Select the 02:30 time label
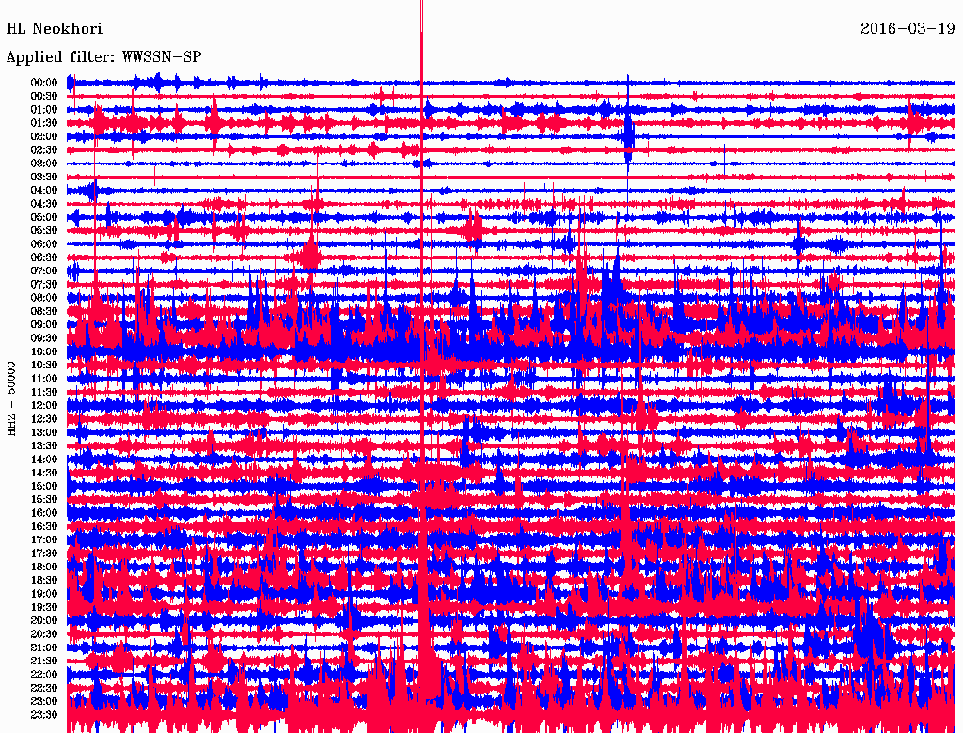Image resolution: width=963 pixels, height=733 pixels. pyautogui.click(x=44, y=149)
